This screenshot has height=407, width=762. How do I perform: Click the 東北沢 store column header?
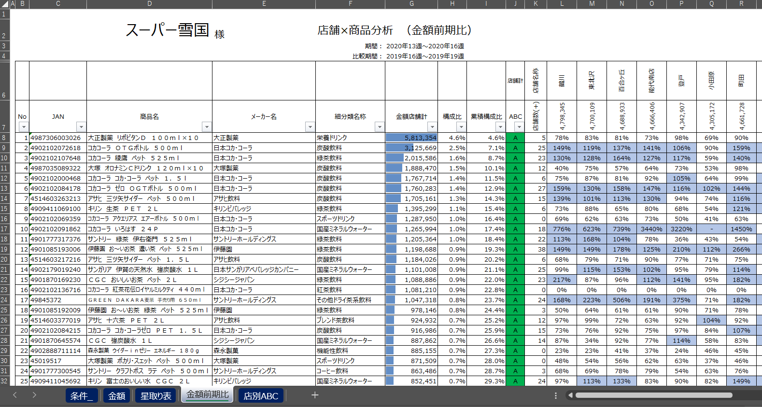592,81
